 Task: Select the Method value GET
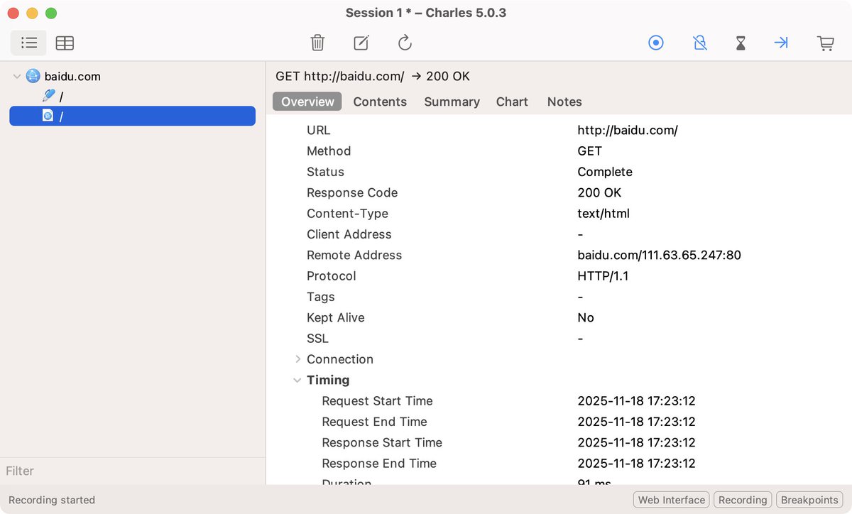pos(589,151)
